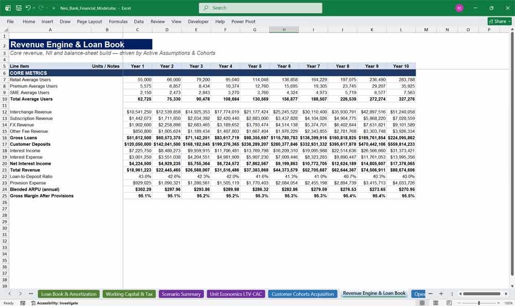Image resolution: width=515 pixels, height=306 pixels.
Task: Click the Undo arrow icon
Action: coord(28,8)
